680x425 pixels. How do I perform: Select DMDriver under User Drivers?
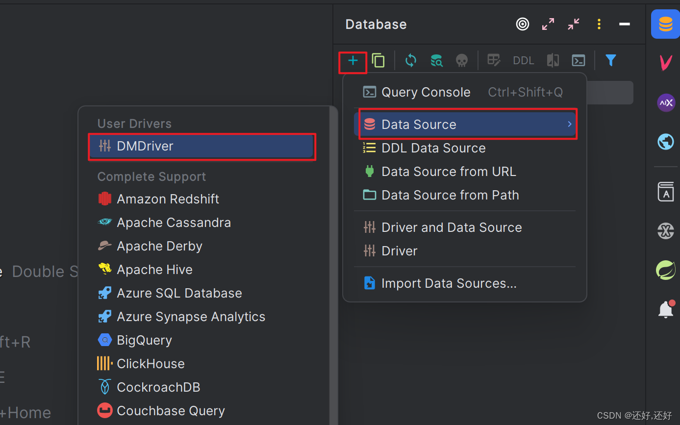click(202, 146)
